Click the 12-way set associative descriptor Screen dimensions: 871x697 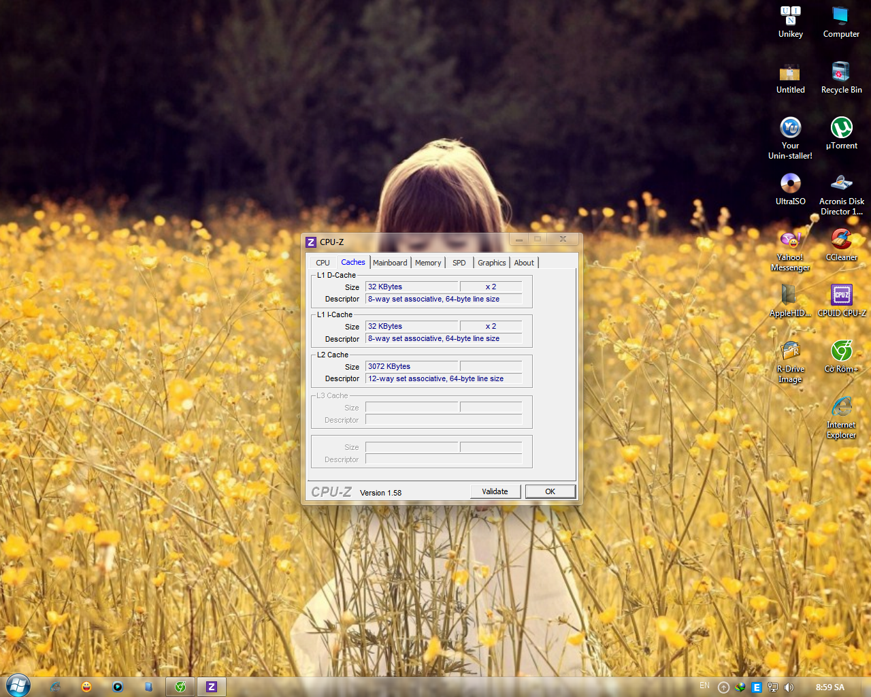444,378
